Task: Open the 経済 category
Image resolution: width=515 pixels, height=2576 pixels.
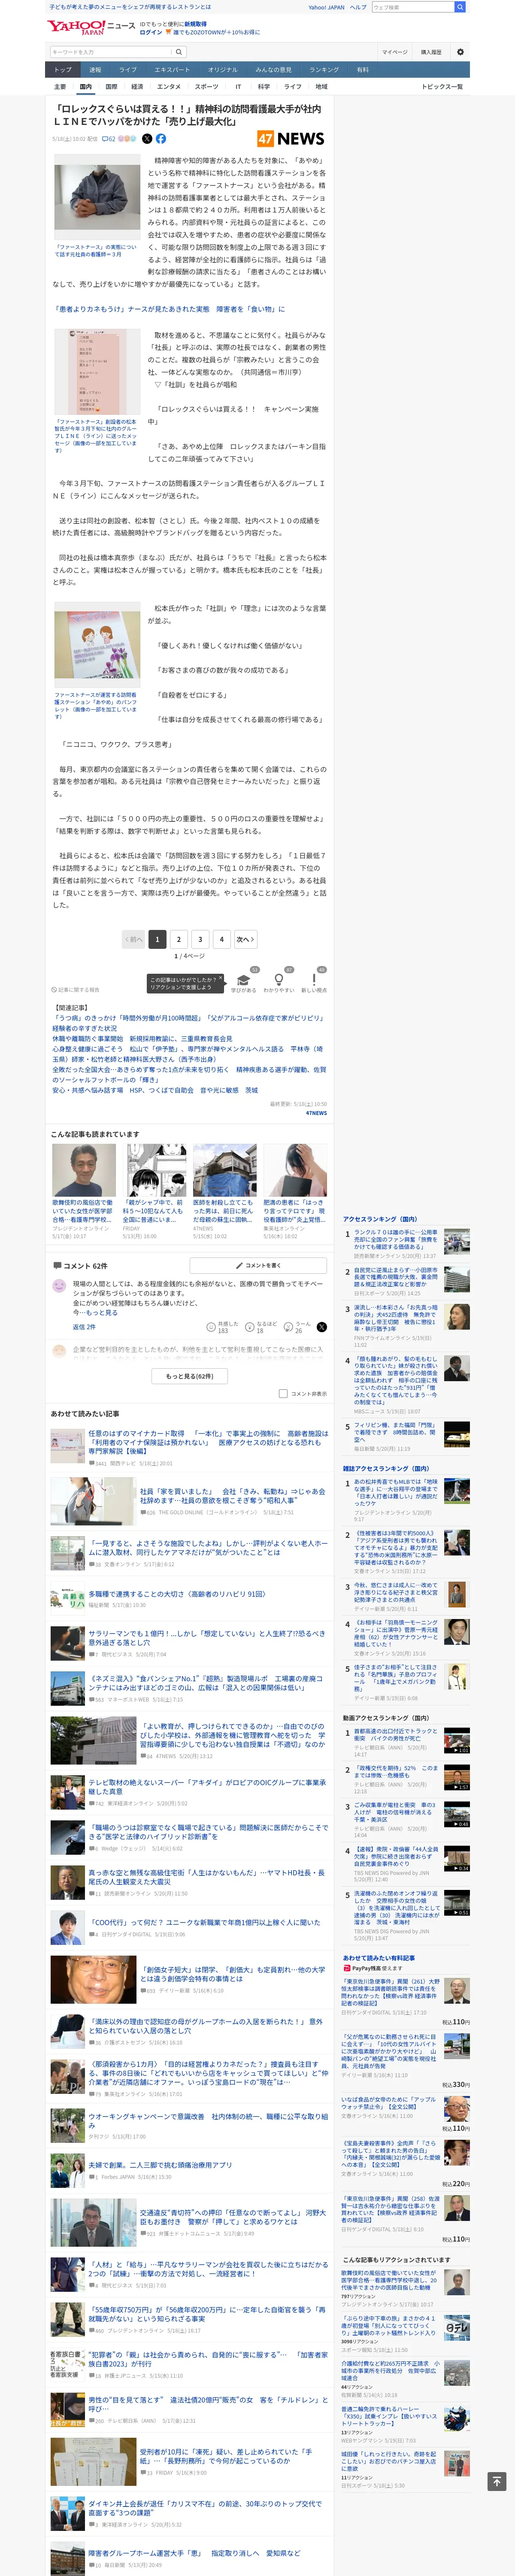Action: (x=137, y=87)
